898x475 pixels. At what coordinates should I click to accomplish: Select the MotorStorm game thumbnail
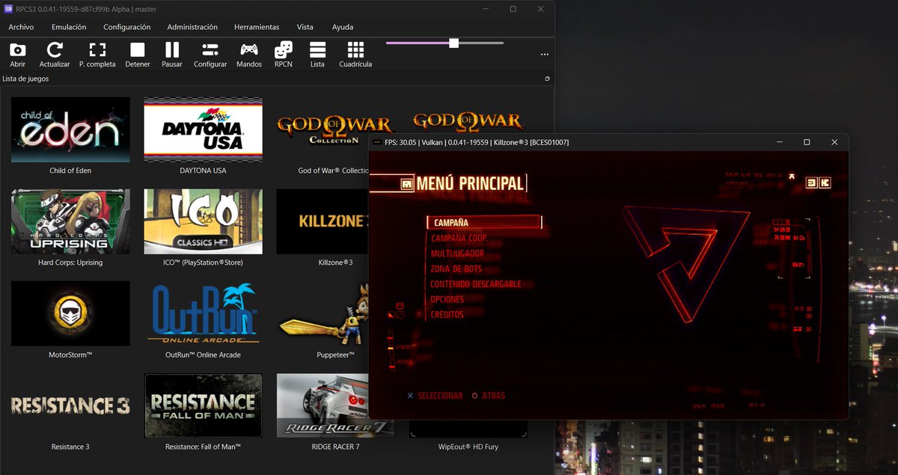70,313
